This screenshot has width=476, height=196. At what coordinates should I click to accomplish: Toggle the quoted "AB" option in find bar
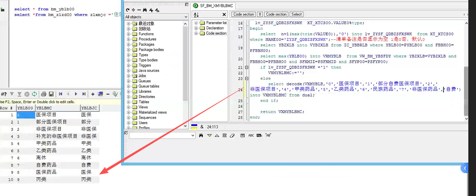point(268,135)
